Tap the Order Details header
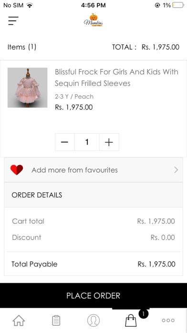187x333 pixels. (x=93, y=195)
